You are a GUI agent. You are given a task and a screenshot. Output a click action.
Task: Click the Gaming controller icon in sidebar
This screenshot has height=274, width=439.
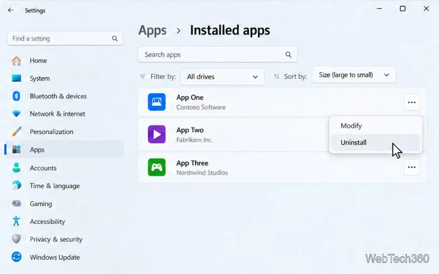(x=17, y=203)
